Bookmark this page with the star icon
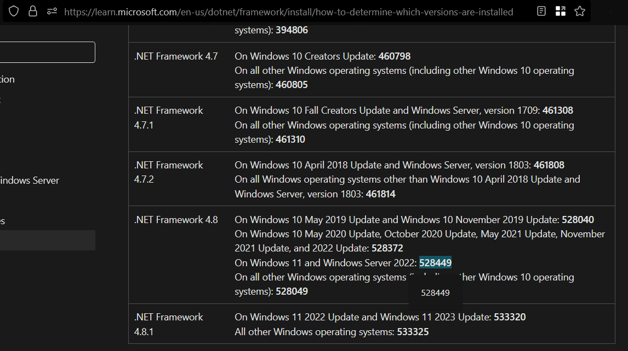 [580, 11]
